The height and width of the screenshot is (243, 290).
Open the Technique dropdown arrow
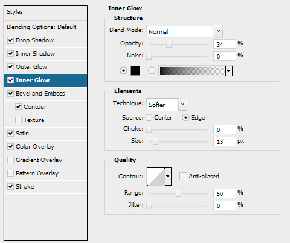click(182, 105)
